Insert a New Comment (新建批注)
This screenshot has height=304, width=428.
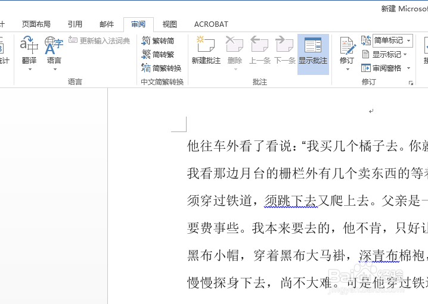206,51
